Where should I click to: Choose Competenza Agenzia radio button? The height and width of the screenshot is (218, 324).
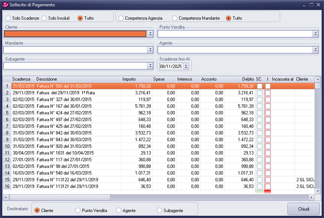[x=121, y=18]
